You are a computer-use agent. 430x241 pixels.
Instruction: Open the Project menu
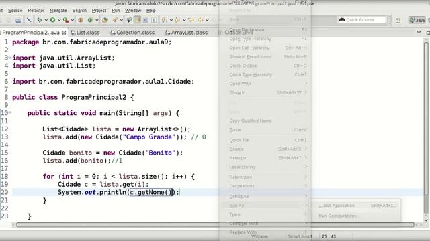click(x=99, y=11)
